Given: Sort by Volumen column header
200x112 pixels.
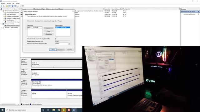Looking at the screenshot, I should click(x=27, y=9).
